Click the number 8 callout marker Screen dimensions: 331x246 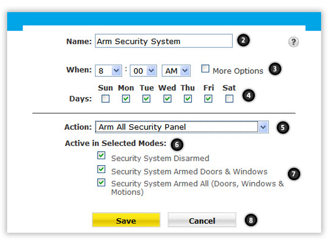click(251, 219)
